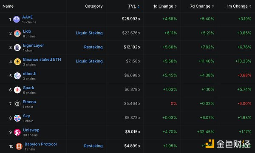Sort by 1d Change column arrows
Viewport: 255px width, 153px height.
tap(176, 6)
